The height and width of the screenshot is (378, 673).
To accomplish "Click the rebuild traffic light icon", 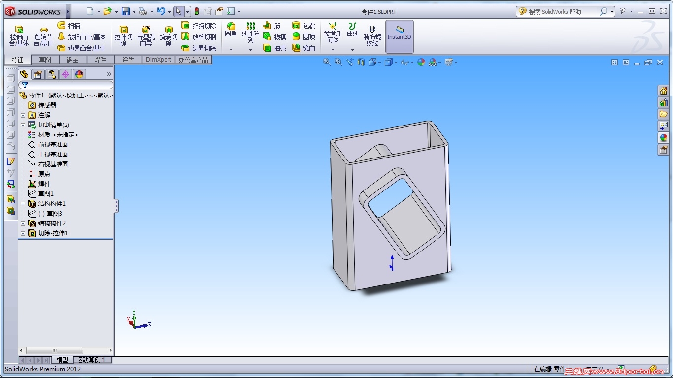I will [x=197, y=11].
